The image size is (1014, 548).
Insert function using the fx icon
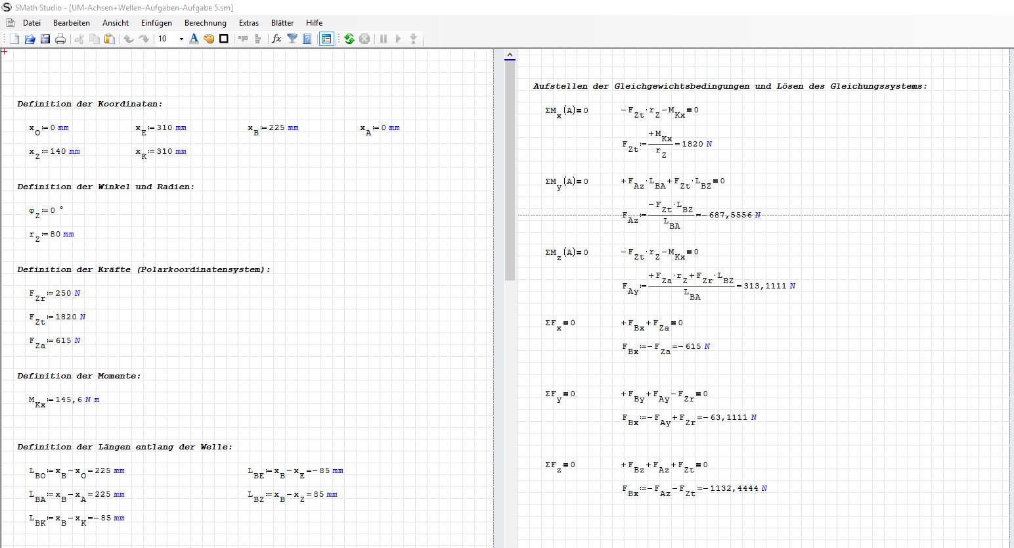276,39
